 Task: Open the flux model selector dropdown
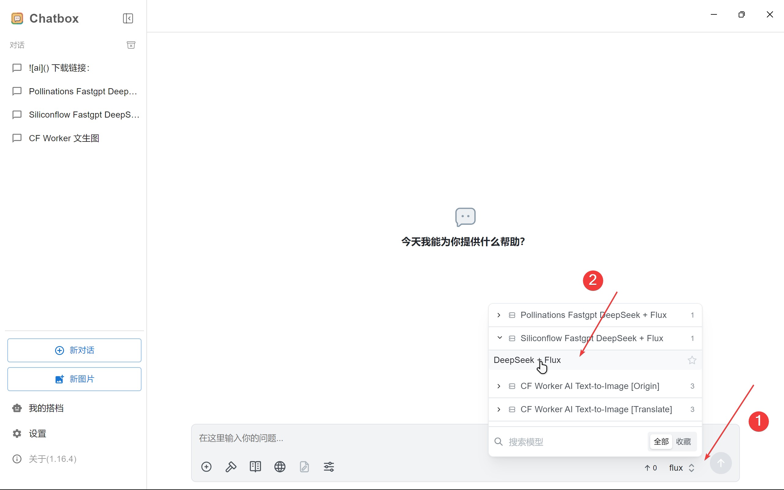coord(682,468)
